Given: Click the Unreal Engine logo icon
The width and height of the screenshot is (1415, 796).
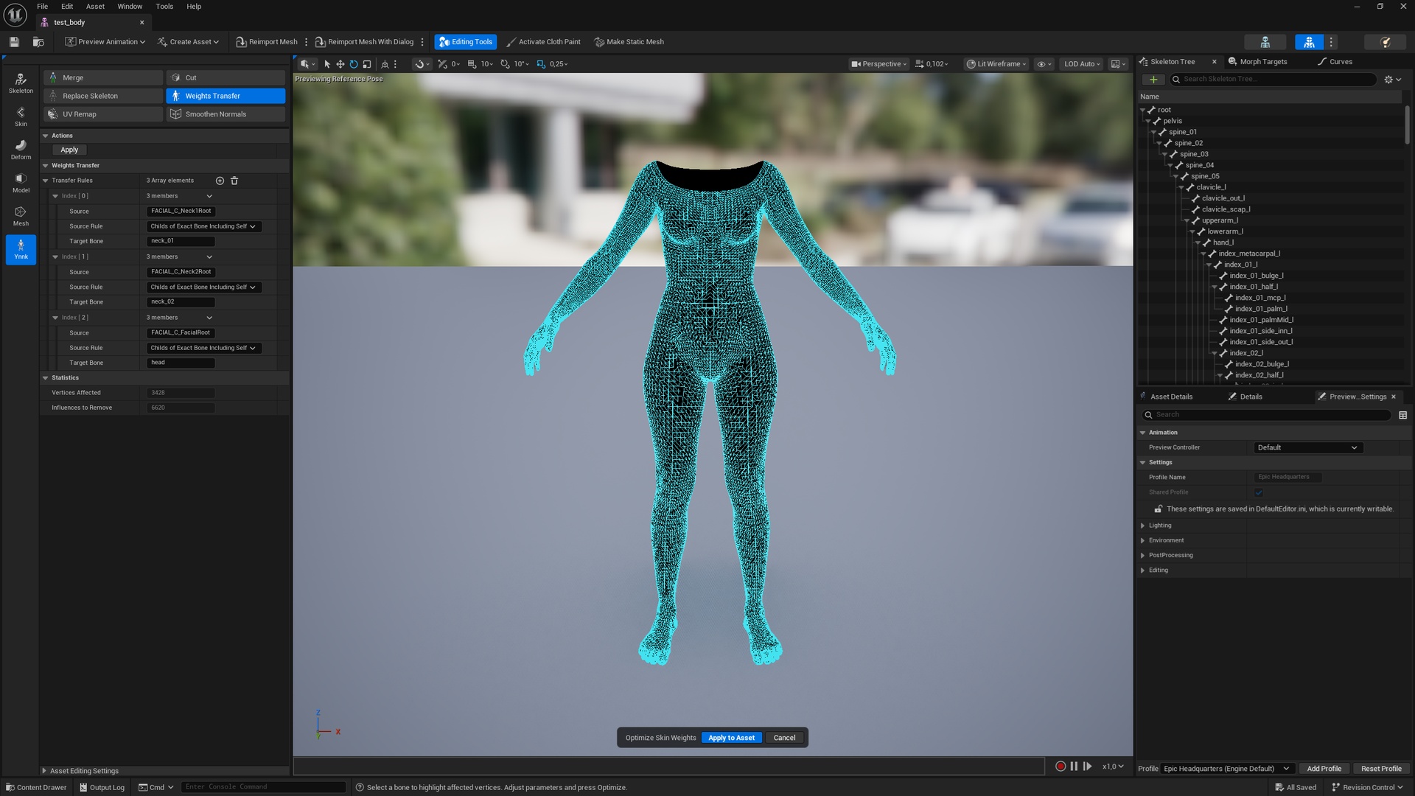Looking at the screenshot, I should tap(15, 15).
